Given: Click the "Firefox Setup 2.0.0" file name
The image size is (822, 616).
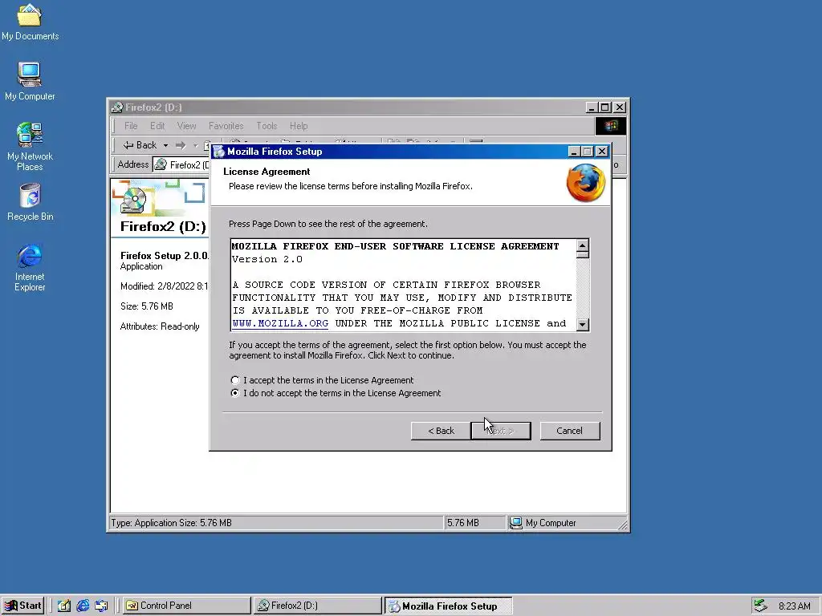Looking at the screenshot, I should pyautogui.click(x=165, y=256).
